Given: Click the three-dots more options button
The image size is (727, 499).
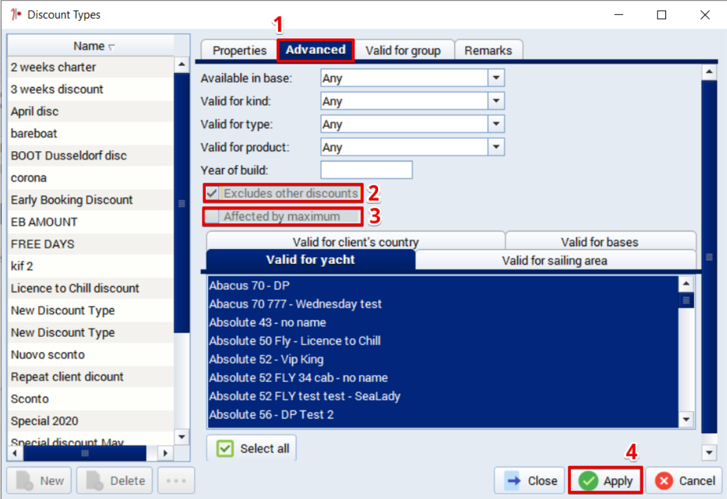Looking at the screenshot, I should coord(176,481).
